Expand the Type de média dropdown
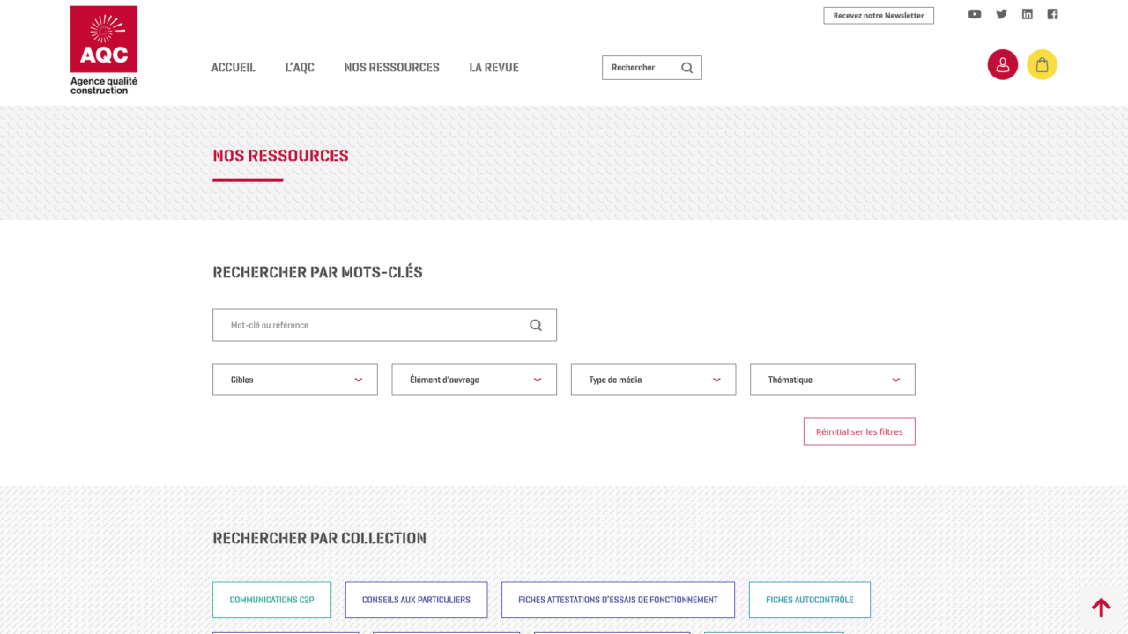Screen dimensions: 1128x634 coord(654,380)
